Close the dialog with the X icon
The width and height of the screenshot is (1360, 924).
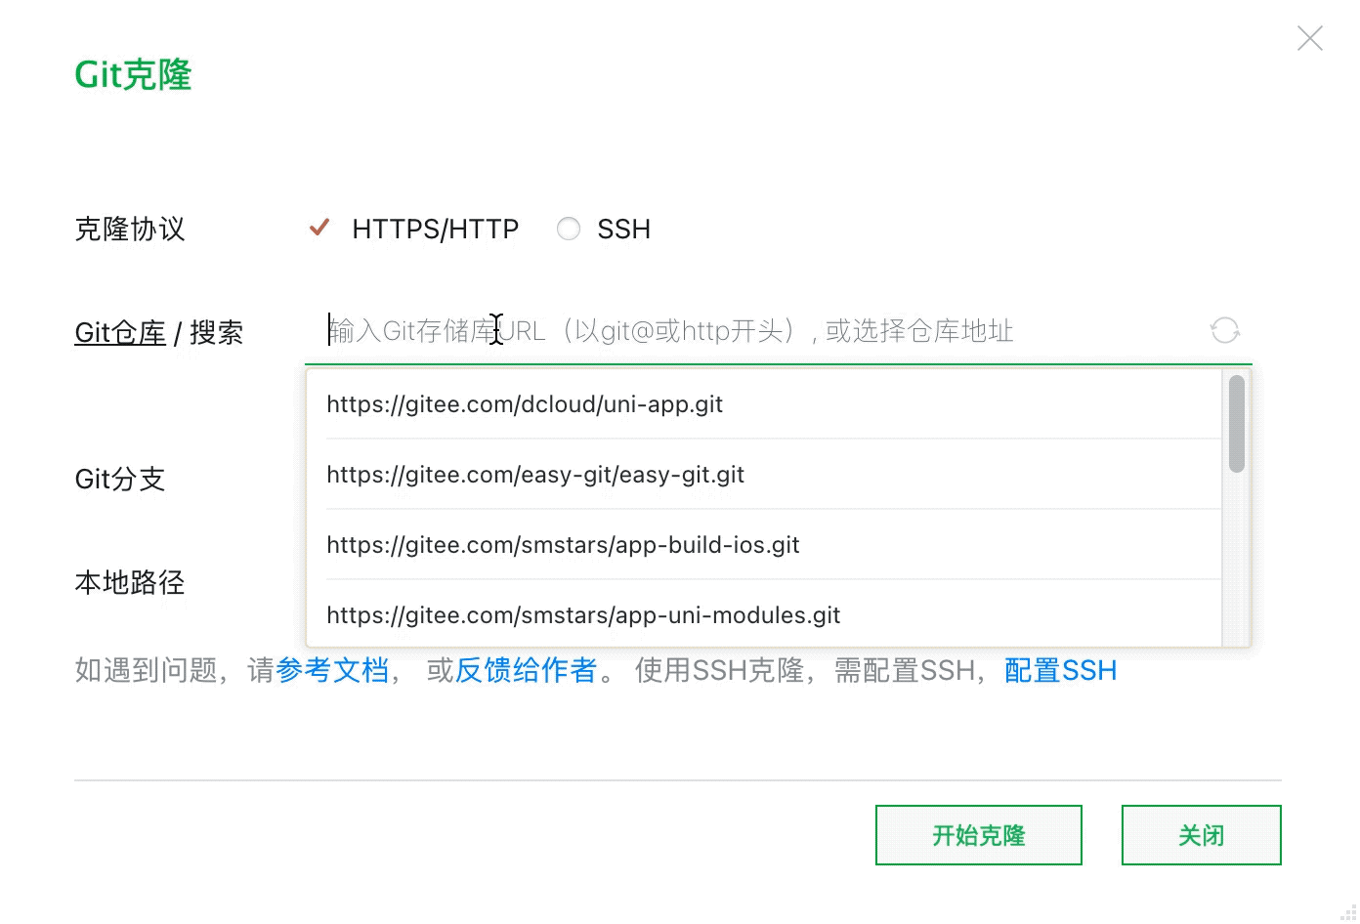[x=1309, y=38]
